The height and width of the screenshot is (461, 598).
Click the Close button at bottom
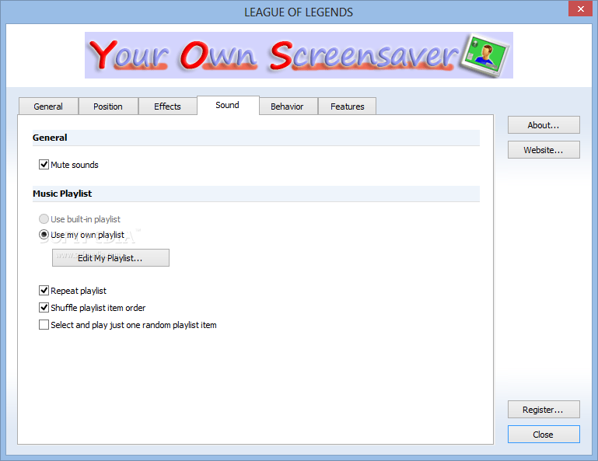click(544, 435)
